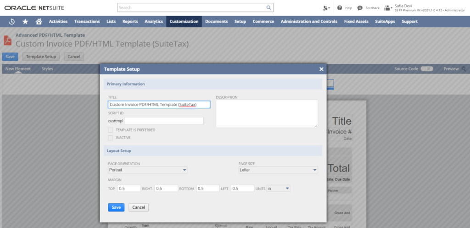Viewport: 470px width, 228px height.
Task: Open the Feedback speech bubble icon
Action: tap(360, 8)
